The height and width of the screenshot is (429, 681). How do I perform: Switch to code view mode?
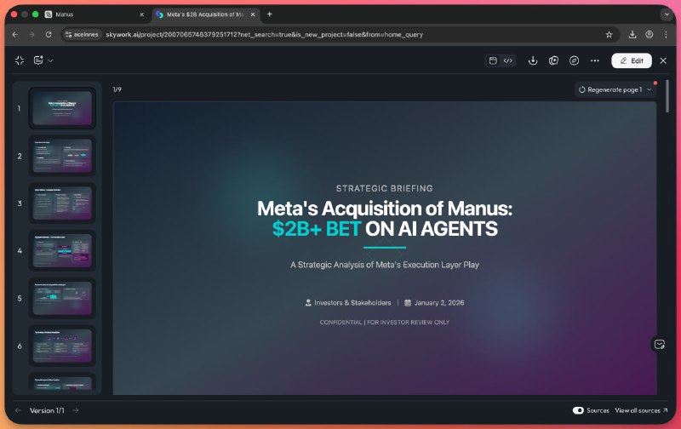pos(507,60)
